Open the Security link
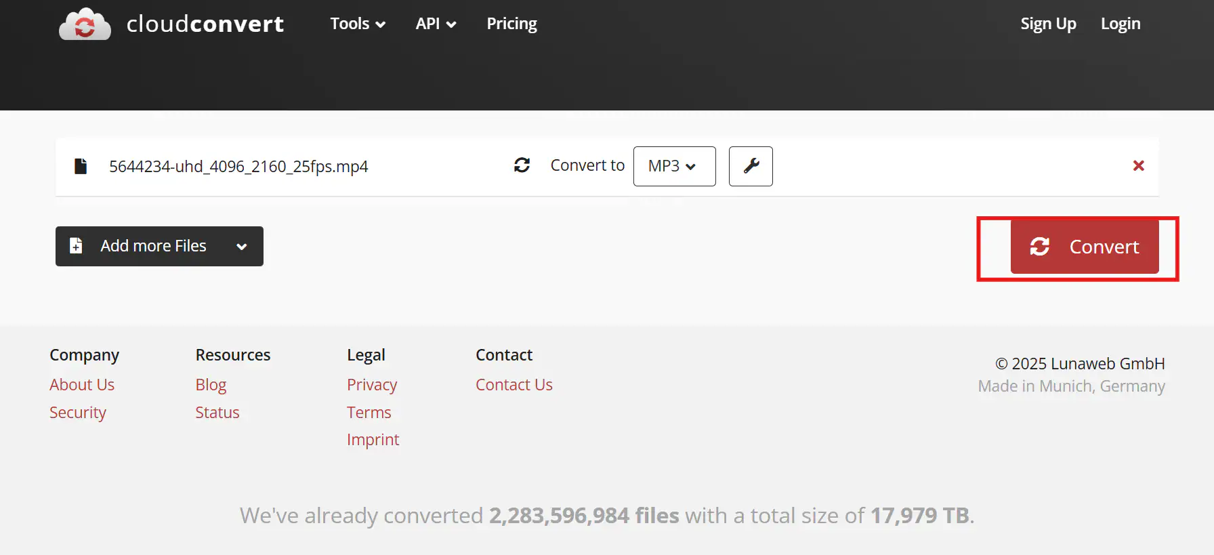Screen dimensions: 1214x555 tap(78, 412)
